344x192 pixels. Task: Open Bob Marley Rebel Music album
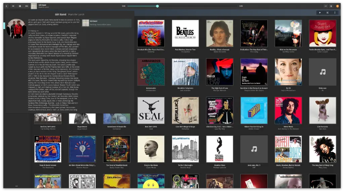tap(288, 110)
